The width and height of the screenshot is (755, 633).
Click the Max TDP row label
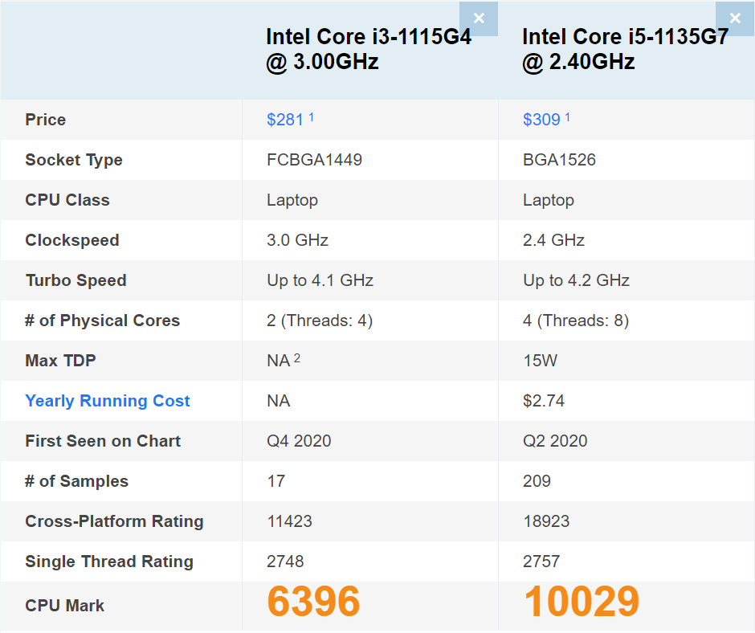click(61, 361)
